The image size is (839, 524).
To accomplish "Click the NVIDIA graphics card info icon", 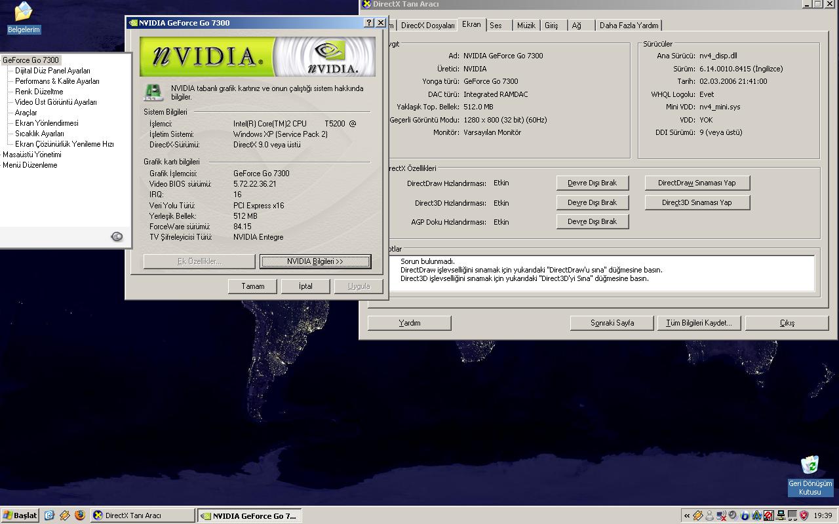I will [x=153, y=92].
